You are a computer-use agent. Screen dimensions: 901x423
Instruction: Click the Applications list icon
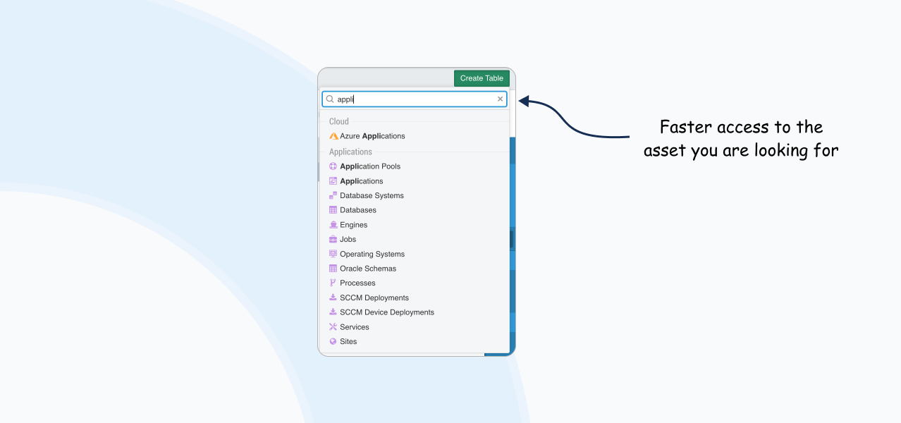333,181
